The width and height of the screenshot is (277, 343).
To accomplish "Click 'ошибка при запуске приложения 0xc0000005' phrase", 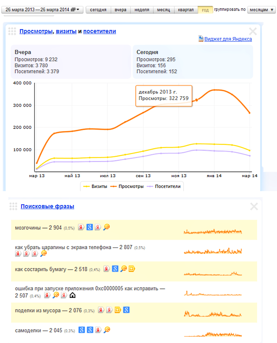I will 69,288.
